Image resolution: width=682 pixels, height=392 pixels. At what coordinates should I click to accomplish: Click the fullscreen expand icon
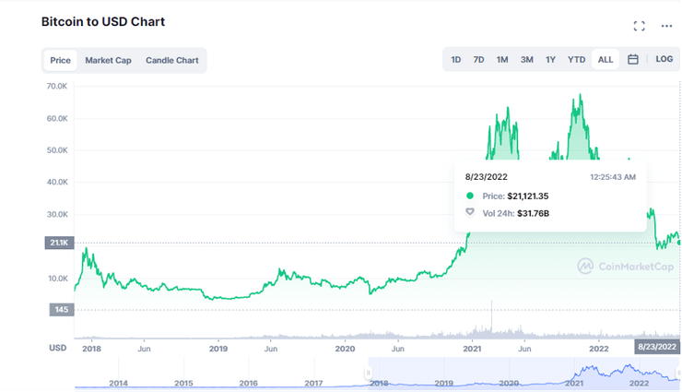click(639, 26)
